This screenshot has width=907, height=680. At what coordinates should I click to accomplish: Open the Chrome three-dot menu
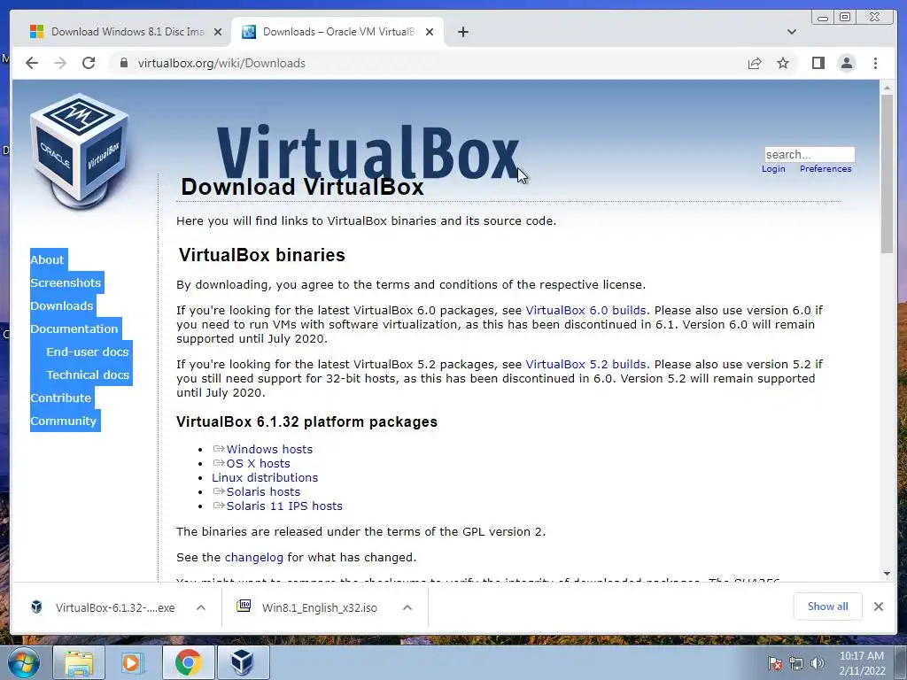[x=875, y=63]
